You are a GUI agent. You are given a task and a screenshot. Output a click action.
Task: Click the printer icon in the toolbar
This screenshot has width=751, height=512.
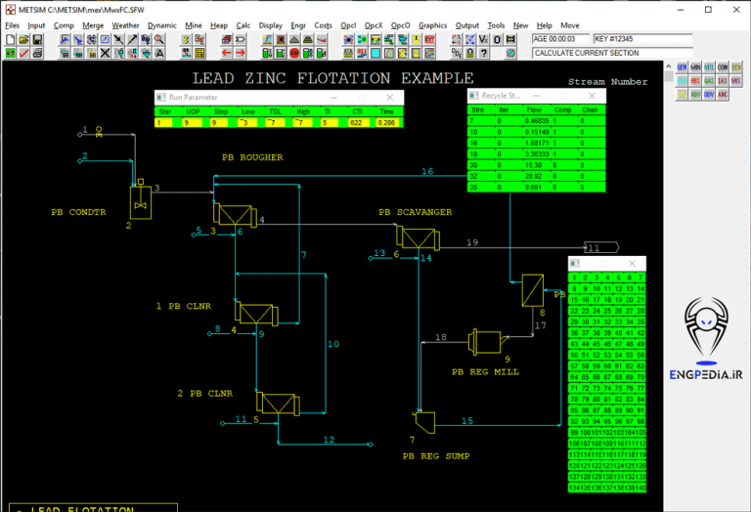coord(37,53)
